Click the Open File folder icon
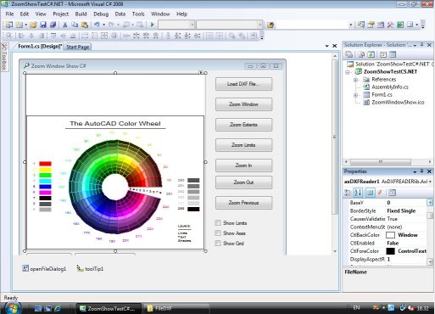435x314 pixels. [33, 25]
